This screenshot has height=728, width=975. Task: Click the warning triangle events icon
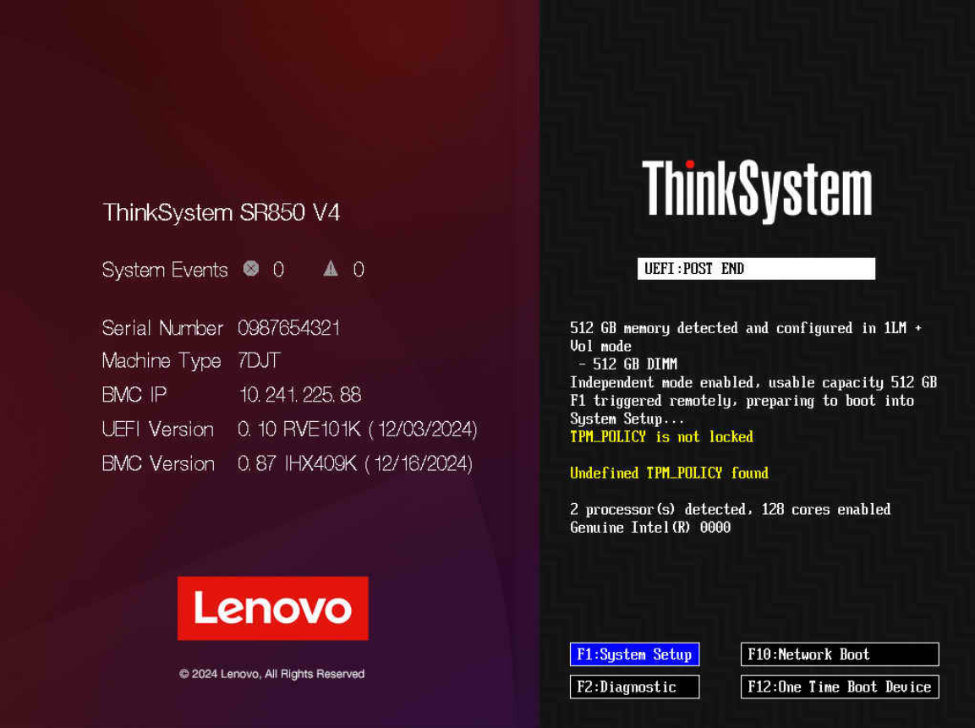[x=331, y=269]
